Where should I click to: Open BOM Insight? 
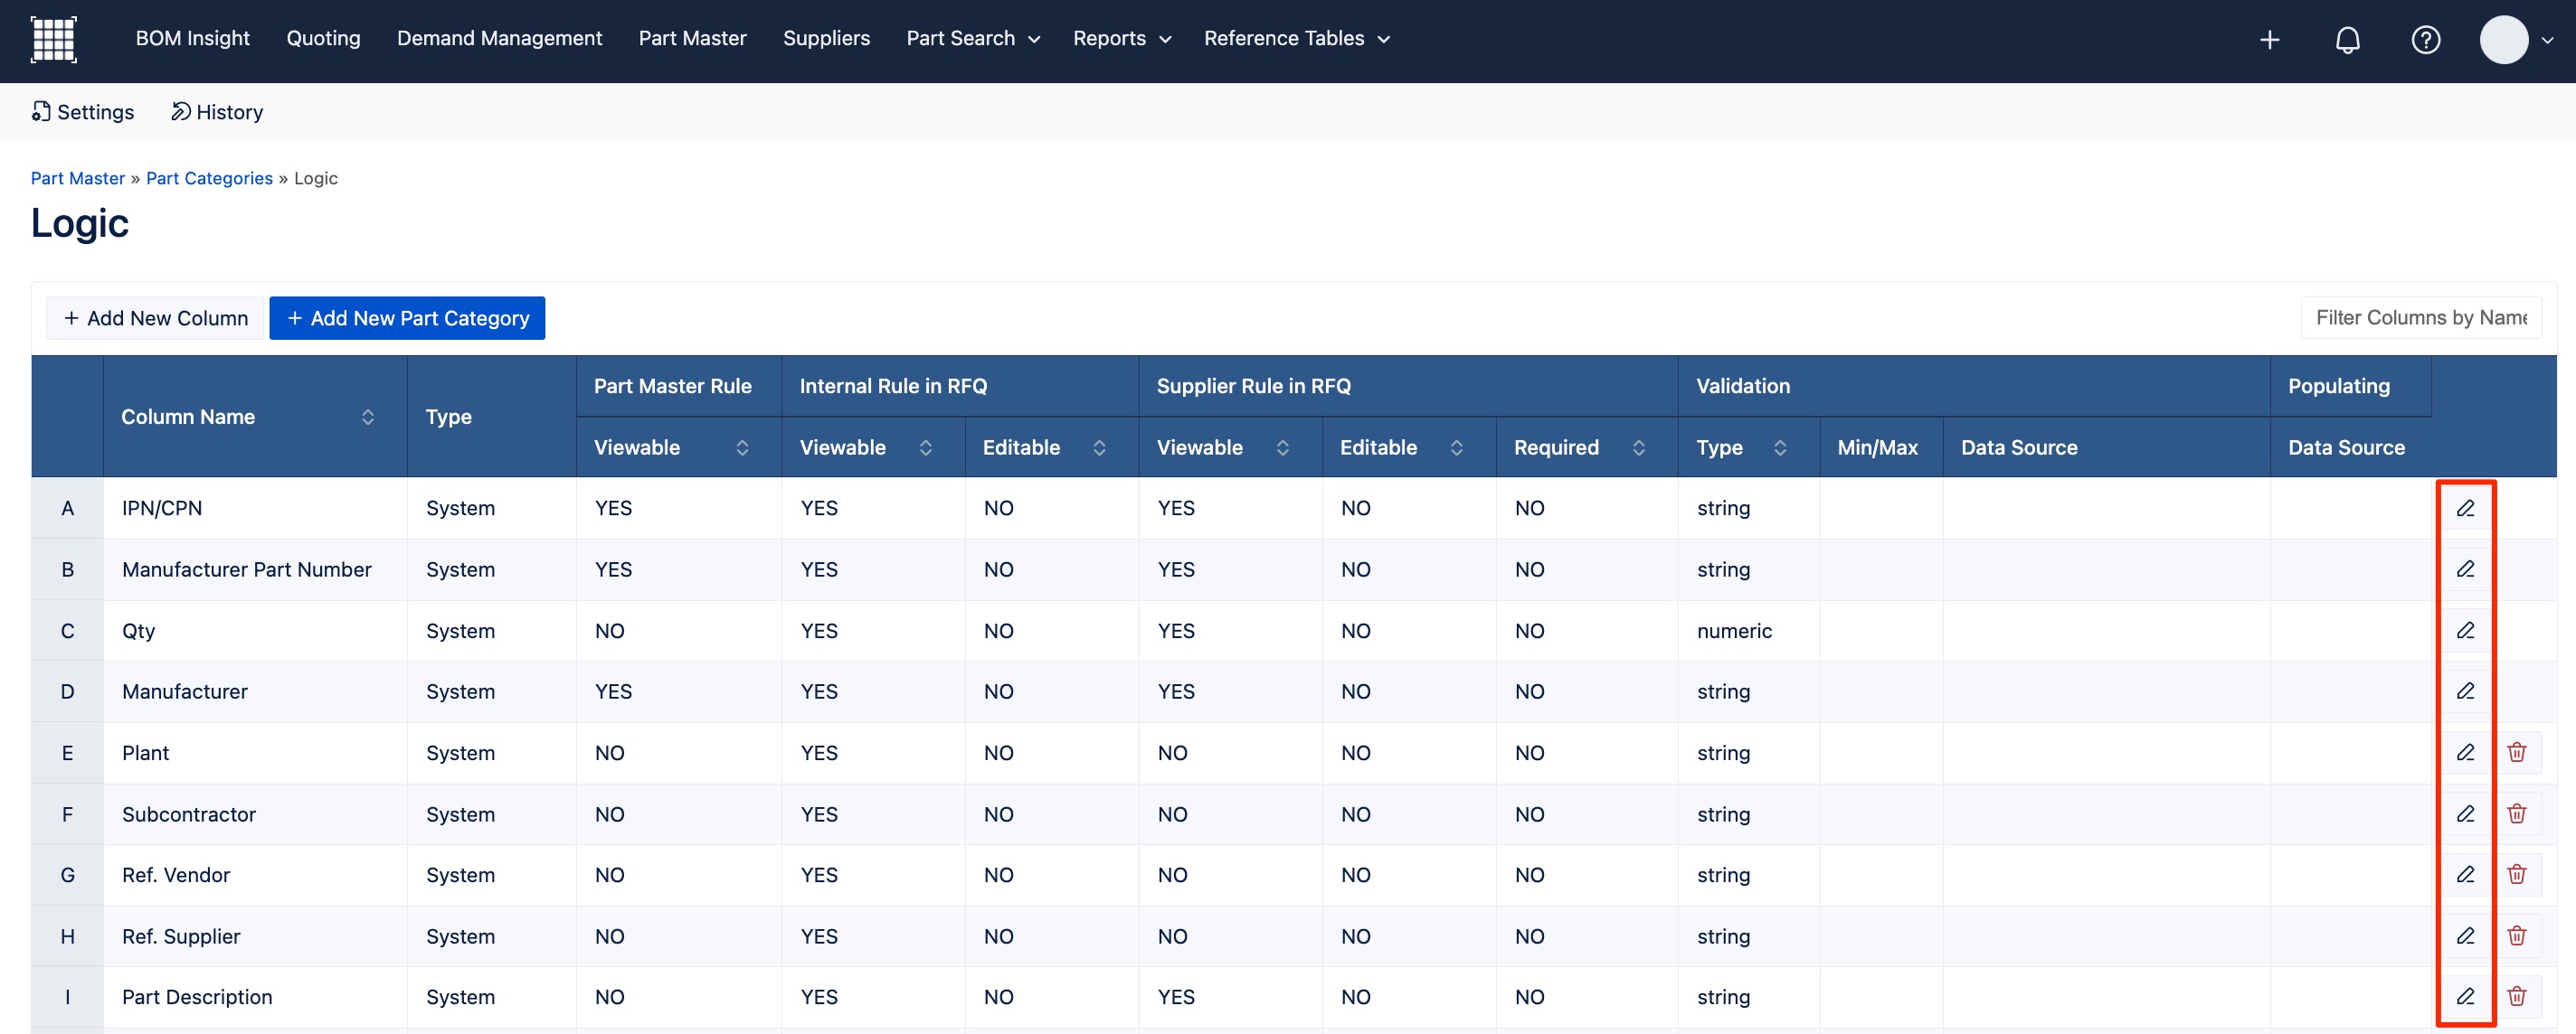point(192,39)
